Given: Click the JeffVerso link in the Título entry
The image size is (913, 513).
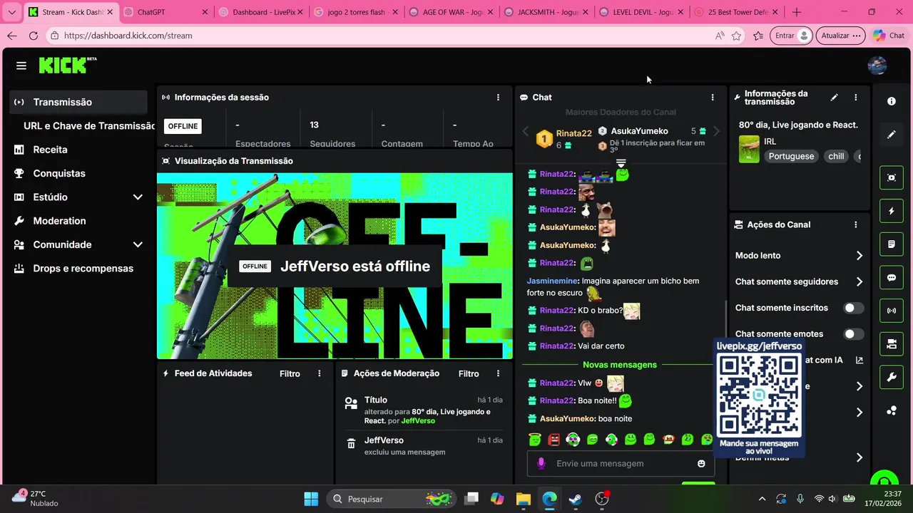Looking at the screenshot, I should (x=418, y=421).
